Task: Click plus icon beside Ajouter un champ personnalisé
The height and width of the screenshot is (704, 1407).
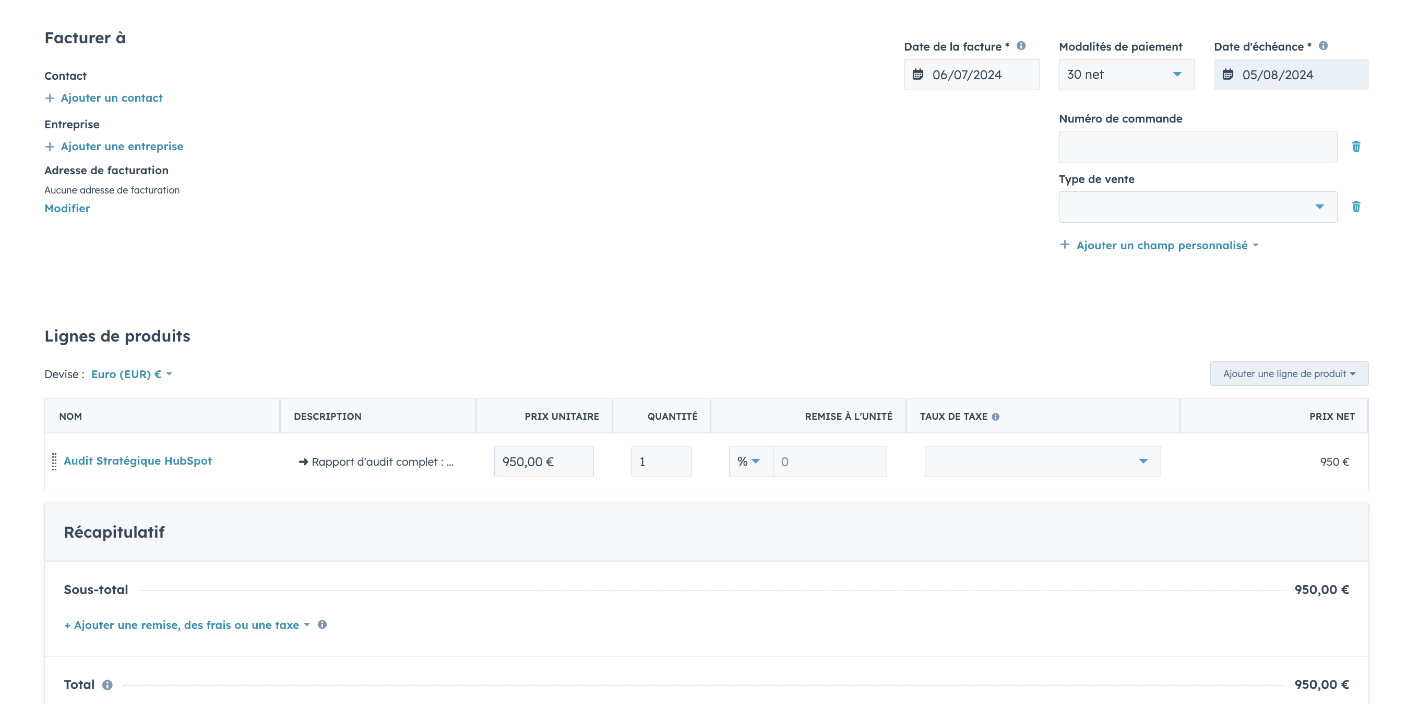Action: (1065, 245)
